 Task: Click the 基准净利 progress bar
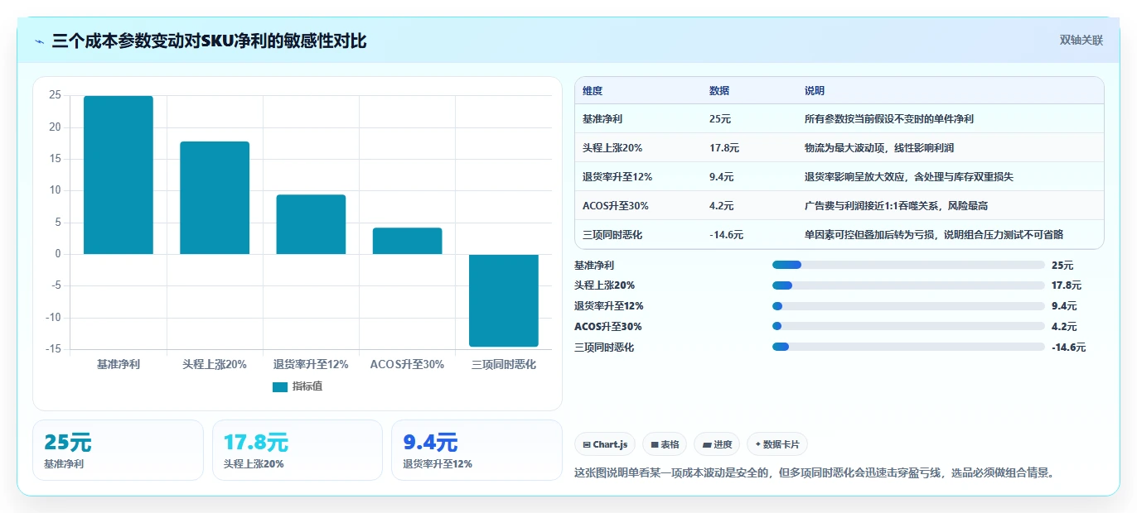[908, 265]
